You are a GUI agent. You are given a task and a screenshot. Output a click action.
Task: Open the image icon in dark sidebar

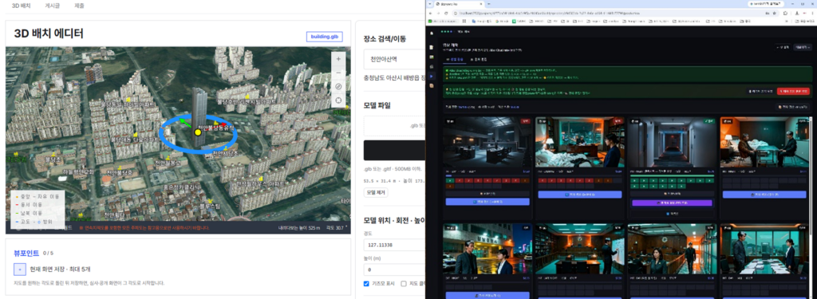coord(432,57)
